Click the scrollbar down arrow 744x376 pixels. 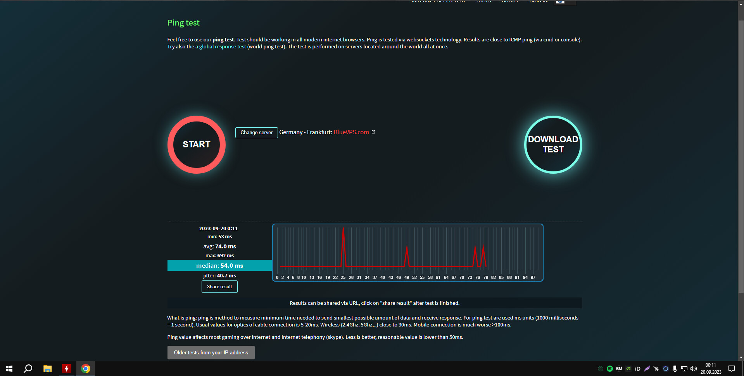click(741, 357)
